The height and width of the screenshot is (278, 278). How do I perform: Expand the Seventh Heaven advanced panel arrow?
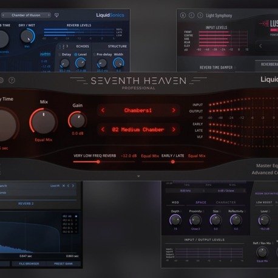pyautogui.click(x=138, y=176)
